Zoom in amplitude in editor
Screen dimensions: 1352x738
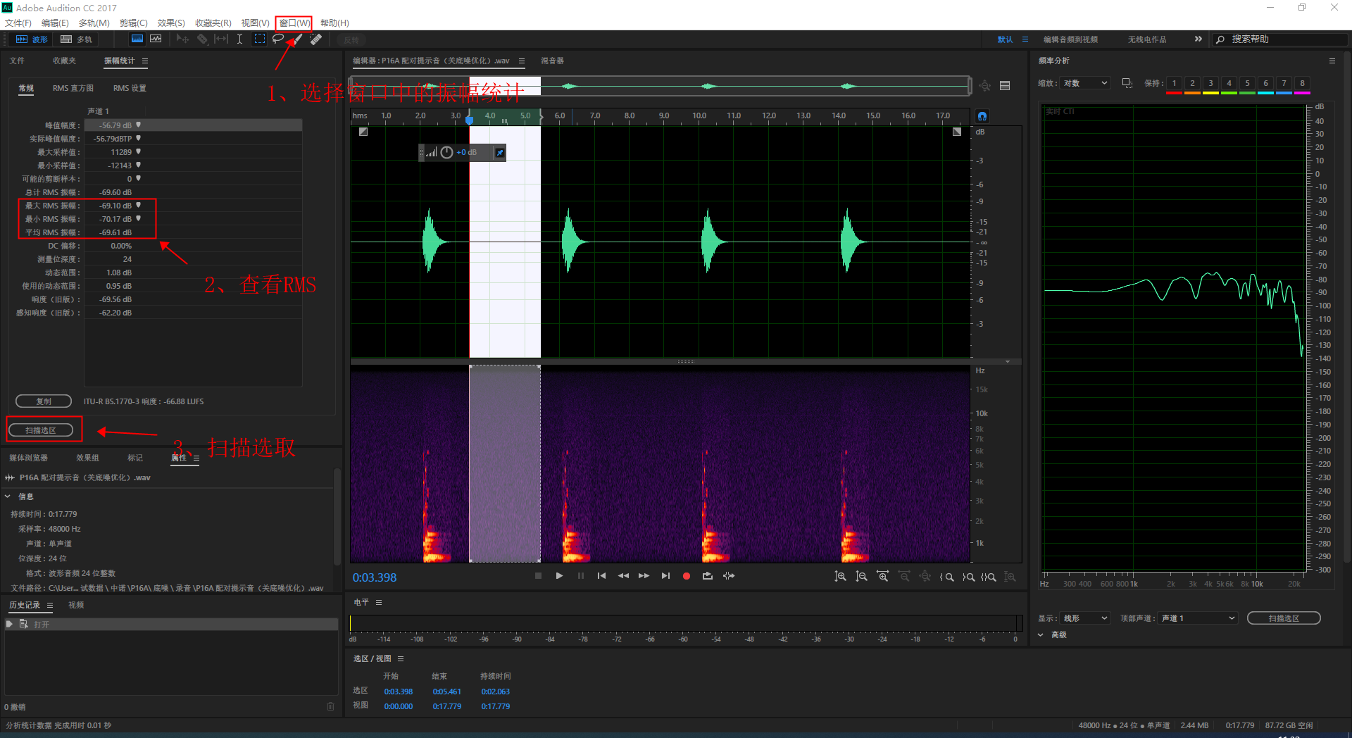click(x=840, y=577)
